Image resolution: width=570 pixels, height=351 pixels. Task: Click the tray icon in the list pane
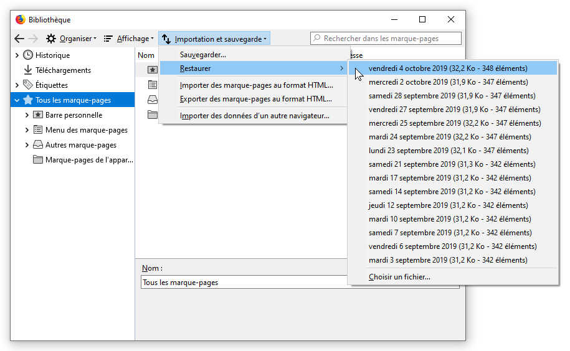pos(153,100)
